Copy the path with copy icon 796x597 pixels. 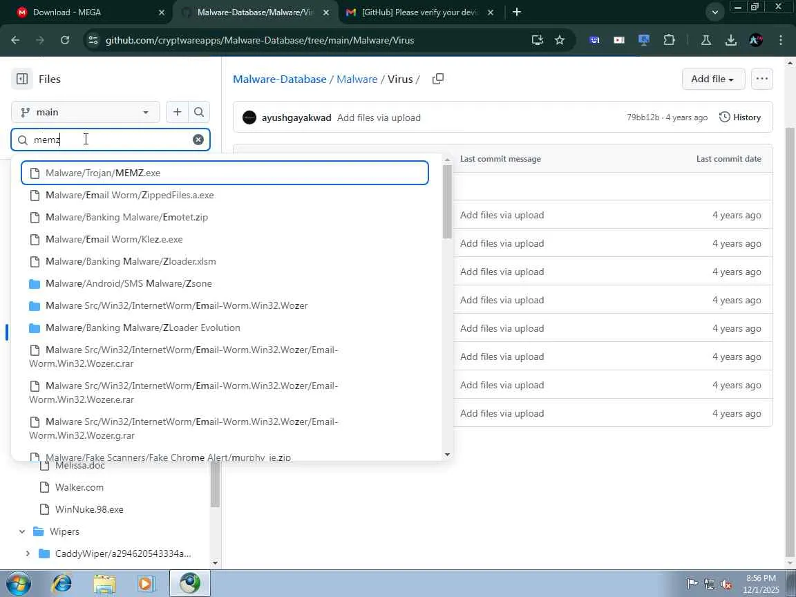[437, 79]
